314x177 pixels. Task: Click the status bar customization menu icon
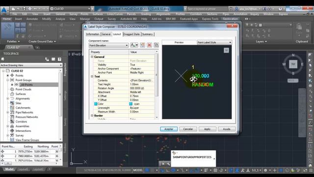click(x=311, y=170)
